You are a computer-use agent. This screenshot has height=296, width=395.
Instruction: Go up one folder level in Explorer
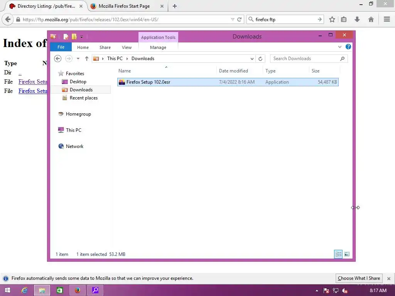[87, 59]
